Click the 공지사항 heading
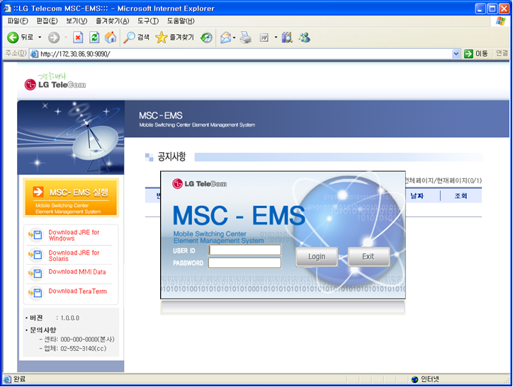 click(x=171, y=157)
